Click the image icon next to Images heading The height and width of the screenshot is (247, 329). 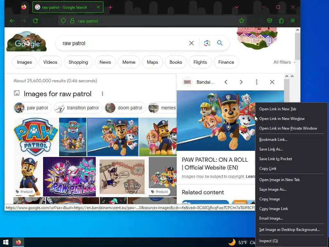point(17,93)
